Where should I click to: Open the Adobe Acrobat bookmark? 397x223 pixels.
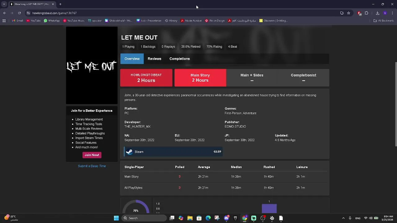click(191, 21)
